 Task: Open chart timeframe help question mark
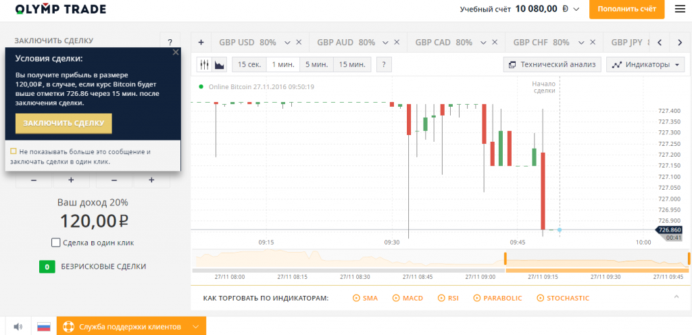coord(384,65)
